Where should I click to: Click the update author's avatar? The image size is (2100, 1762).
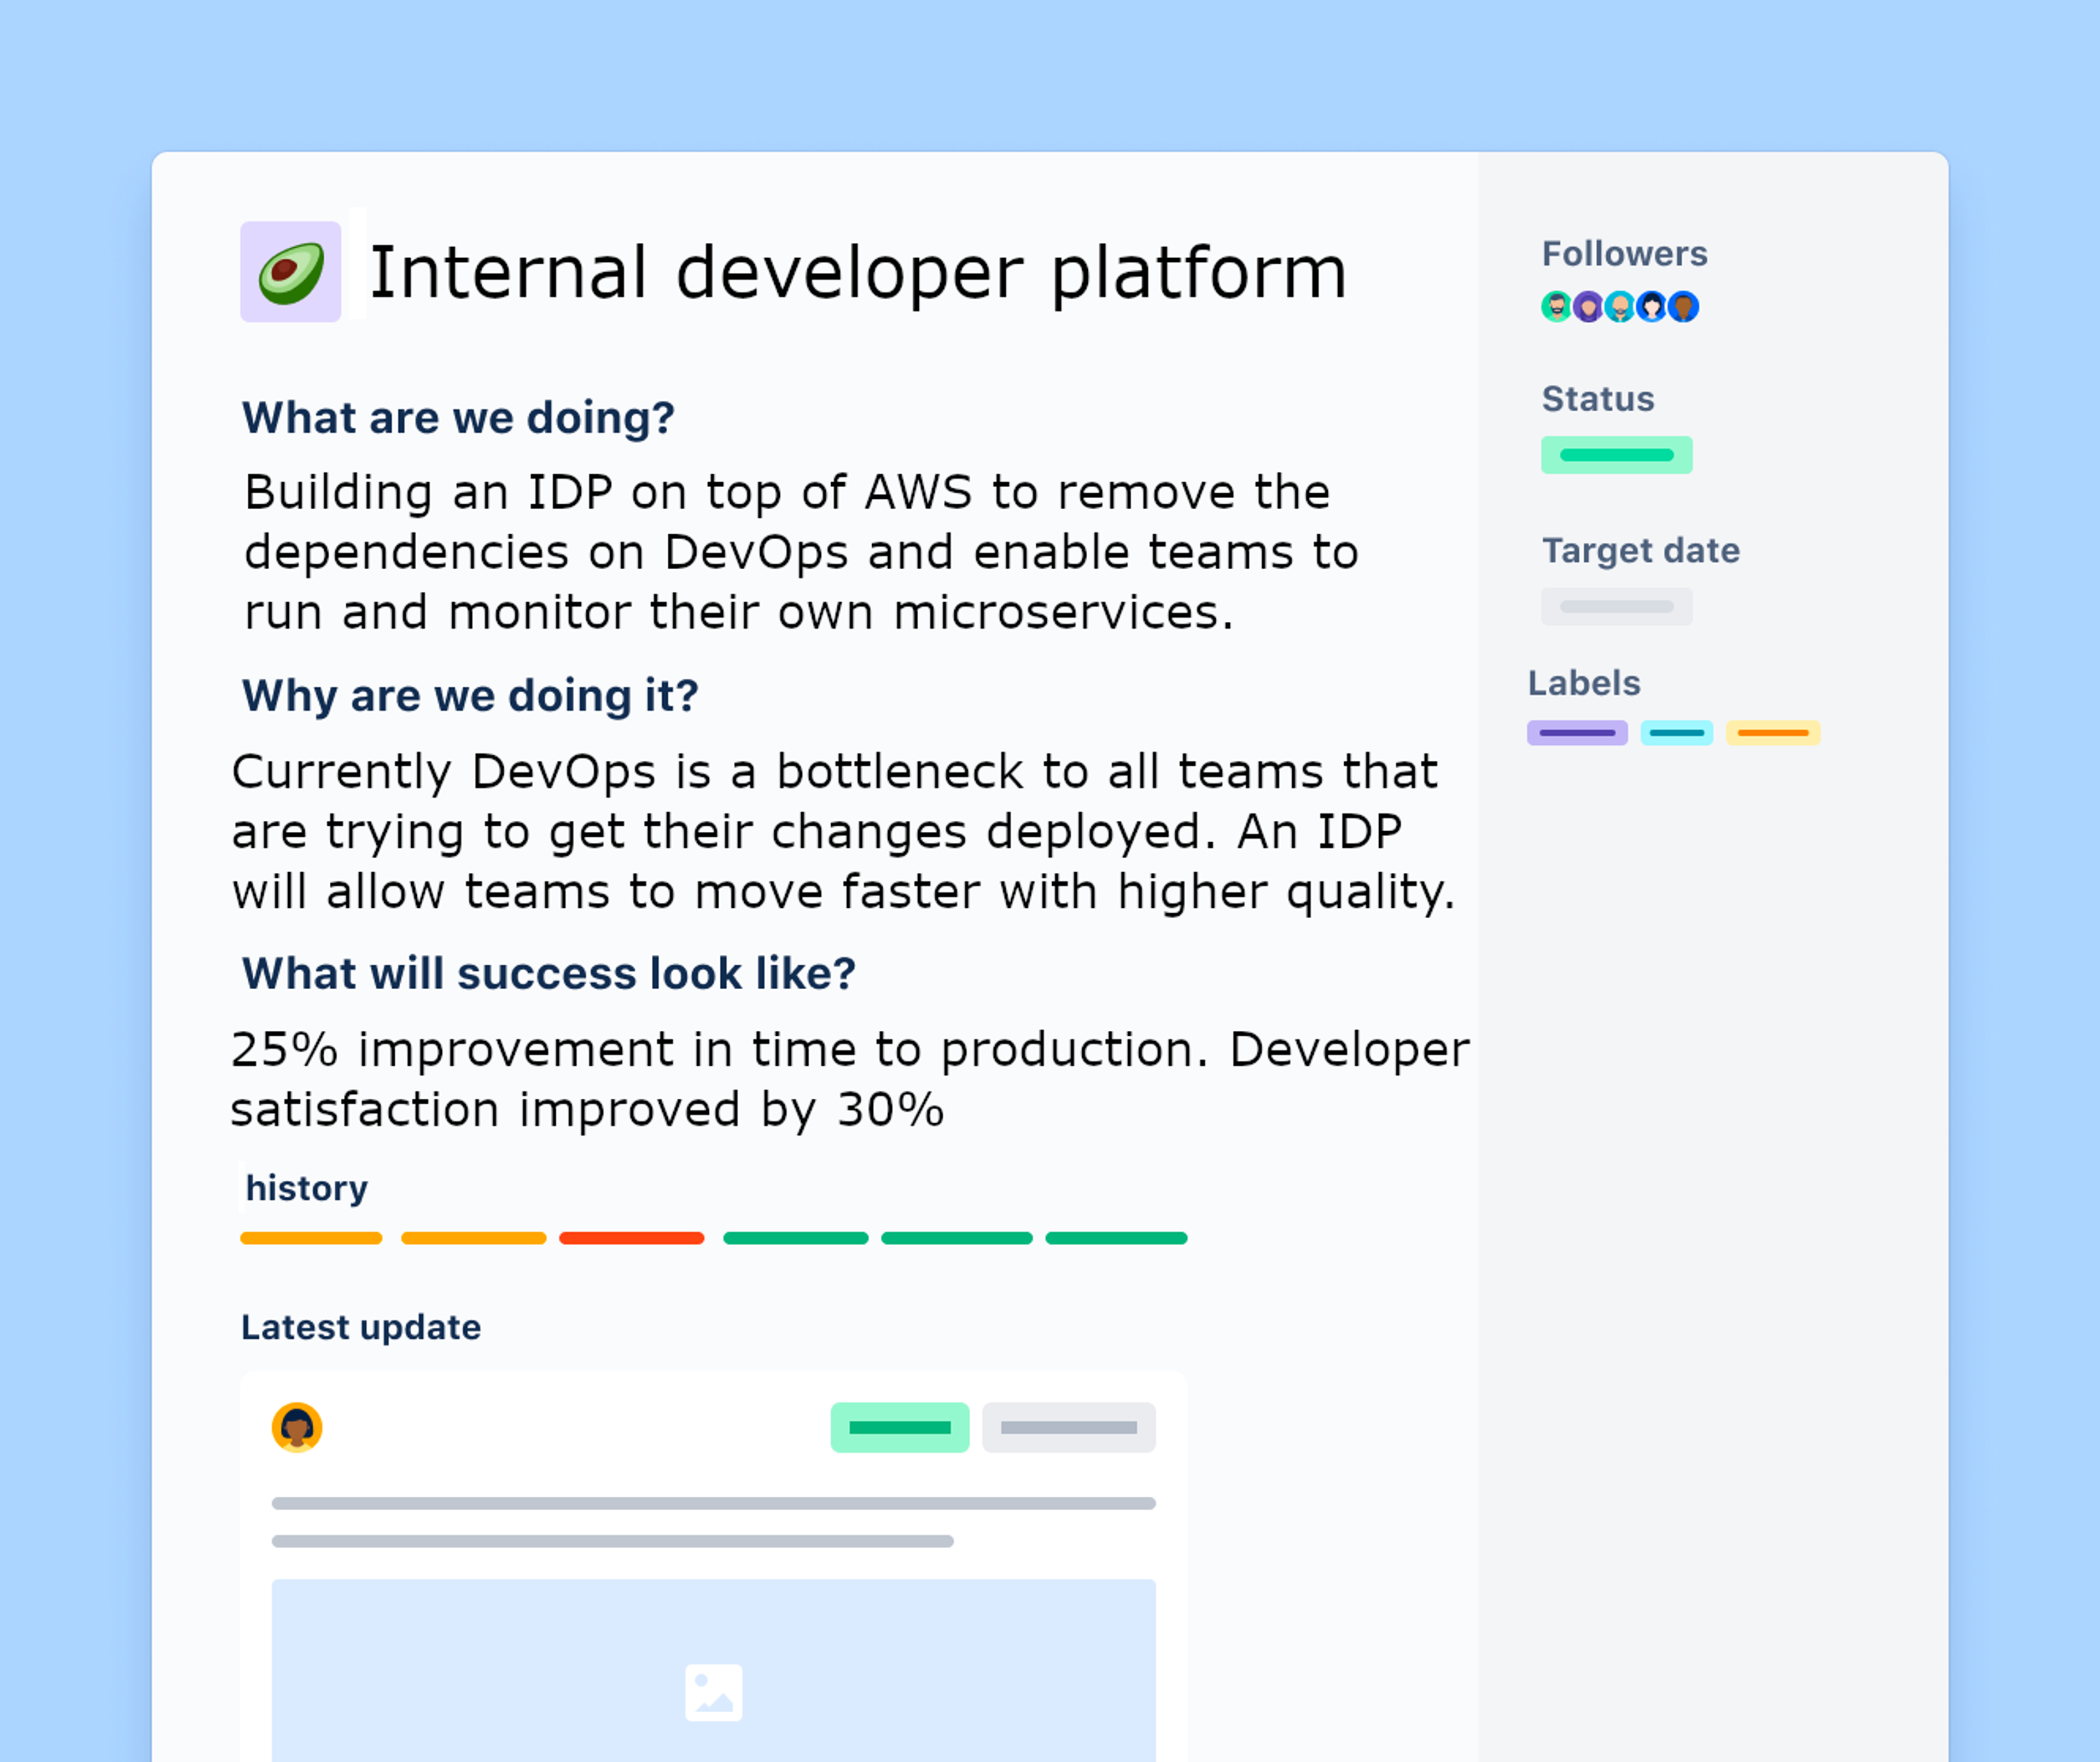click(x=297, y=1427)
